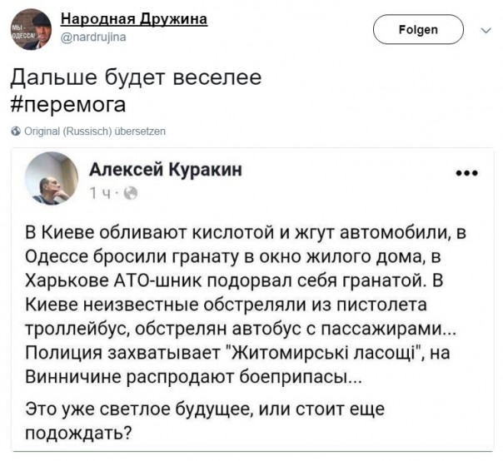Click the Народная Дружина display name

tap(135, 20)
